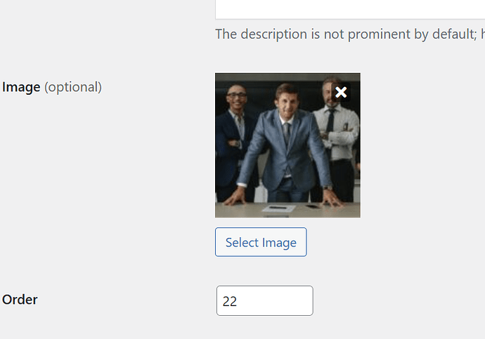Click inside the description text area above
The height and width of the screenshot is (339, 485).
[350, 9]
